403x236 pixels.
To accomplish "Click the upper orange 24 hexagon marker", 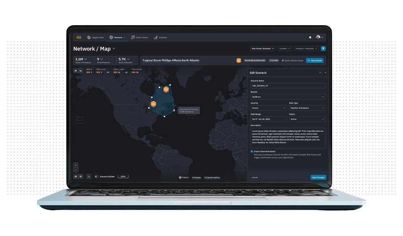I will pyautogui.click(x=166, y=90).
